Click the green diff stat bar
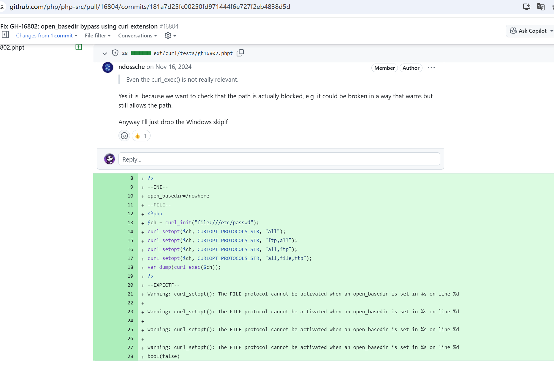This screenshot has height=376, width=554. [141, 53]
